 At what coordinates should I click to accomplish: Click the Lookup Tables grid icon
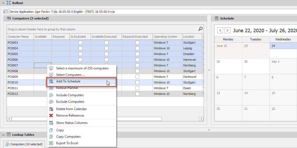click(x=9, y=134)
